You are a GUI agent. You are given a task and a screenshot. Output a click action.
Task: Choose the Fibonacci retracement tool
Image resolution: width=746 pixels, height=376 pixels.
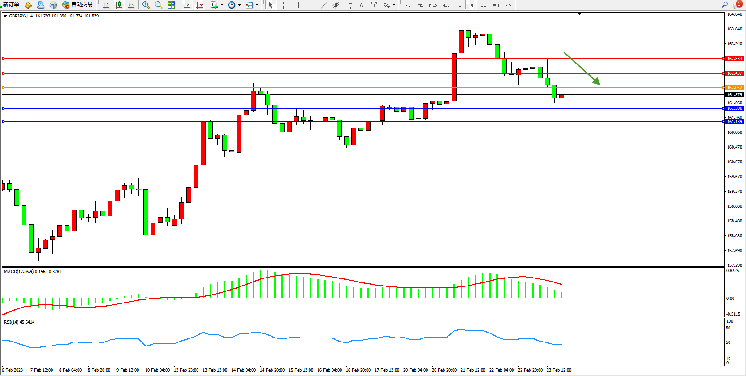(x=349, y=5)
